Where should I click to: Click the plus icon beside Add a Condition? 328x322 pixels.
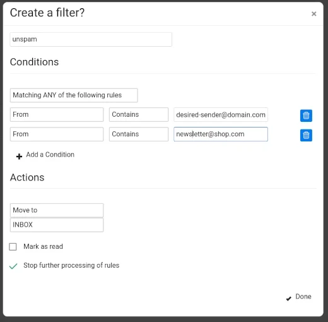(19, 157)
